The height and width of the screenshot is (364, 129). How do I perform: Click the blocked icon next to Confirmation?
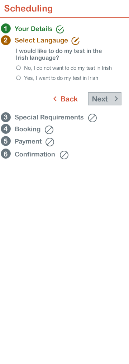pos(64,155)
